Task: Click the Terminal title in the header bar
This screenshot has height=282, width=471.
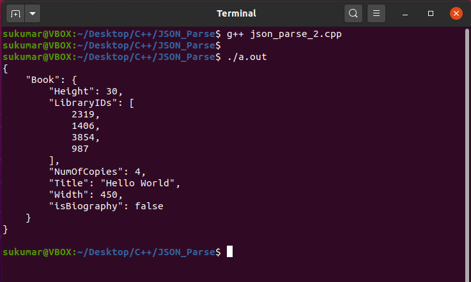Action: pyautogui.click(x=236, y=13)
